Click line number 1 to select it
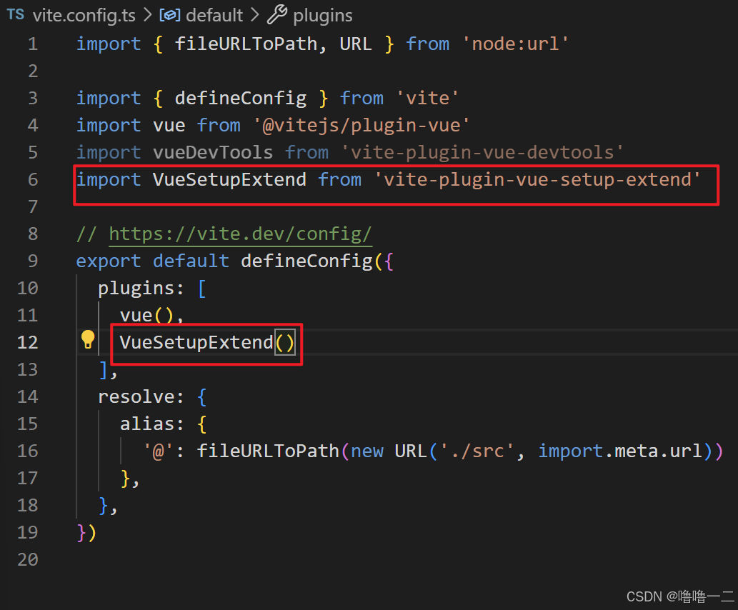 (x=33, y=43)
